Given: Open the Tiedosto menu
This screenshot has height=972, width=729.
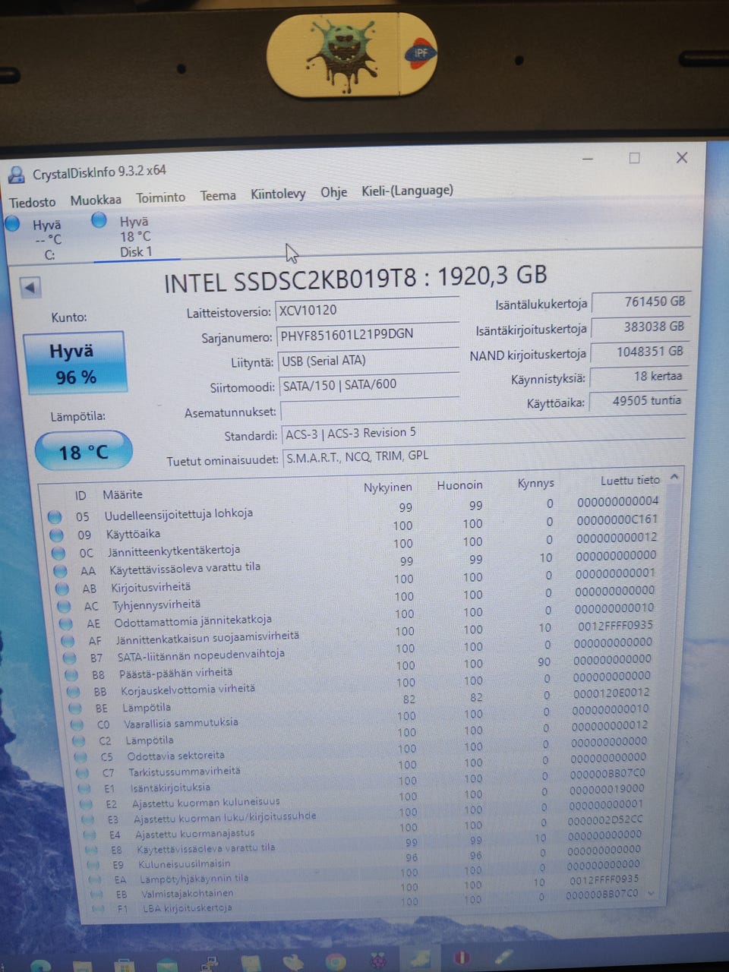Looking at the screenshot, I should [33, 202].
